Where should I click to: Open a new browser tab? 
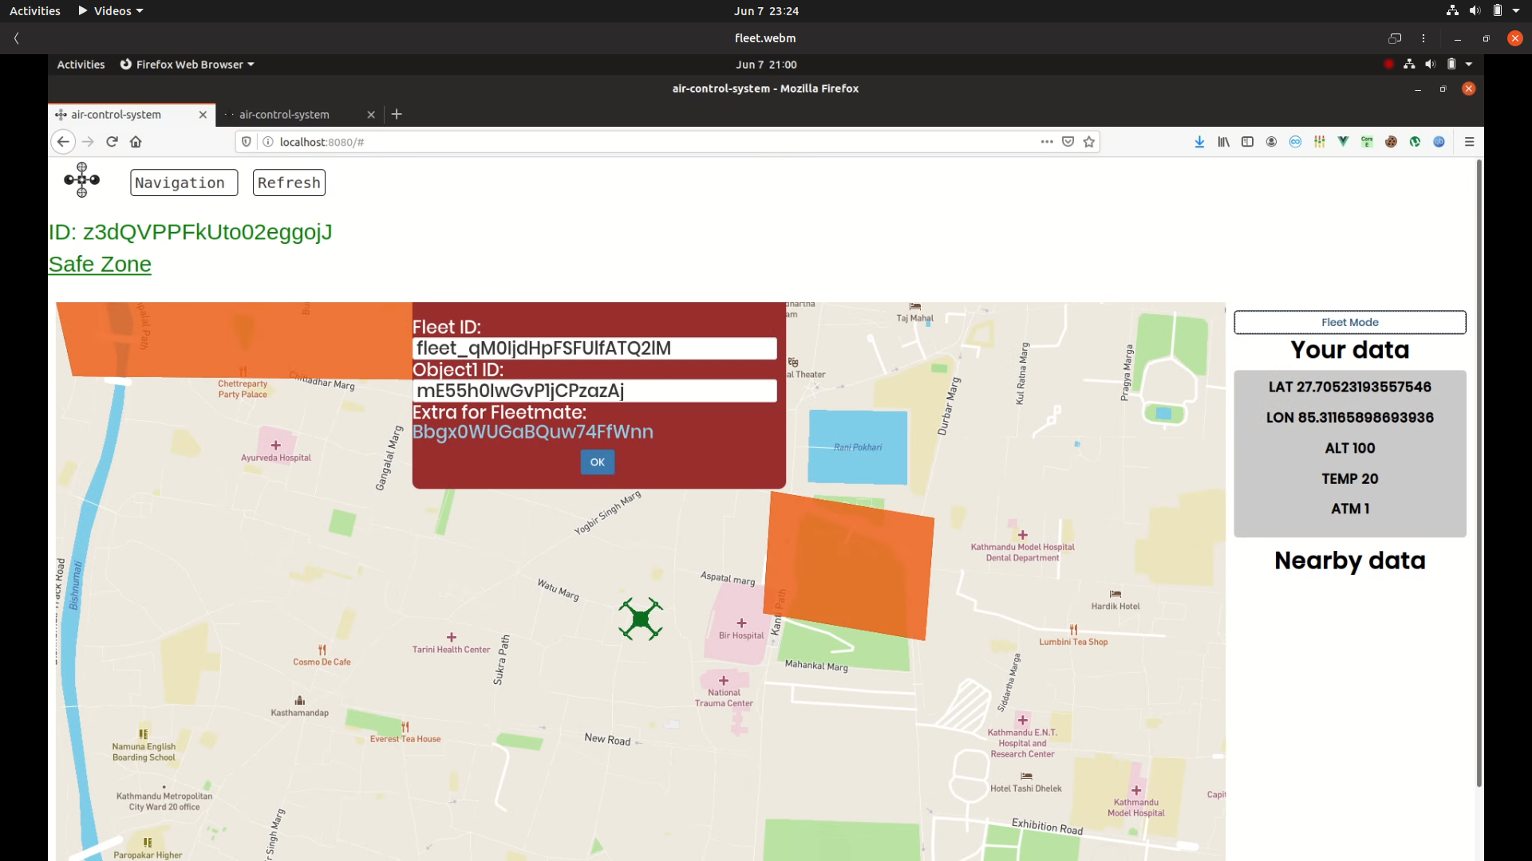click(397, 115)
